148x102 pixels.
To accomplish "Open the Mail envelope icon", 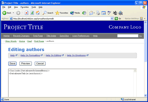I will (91, 13).
